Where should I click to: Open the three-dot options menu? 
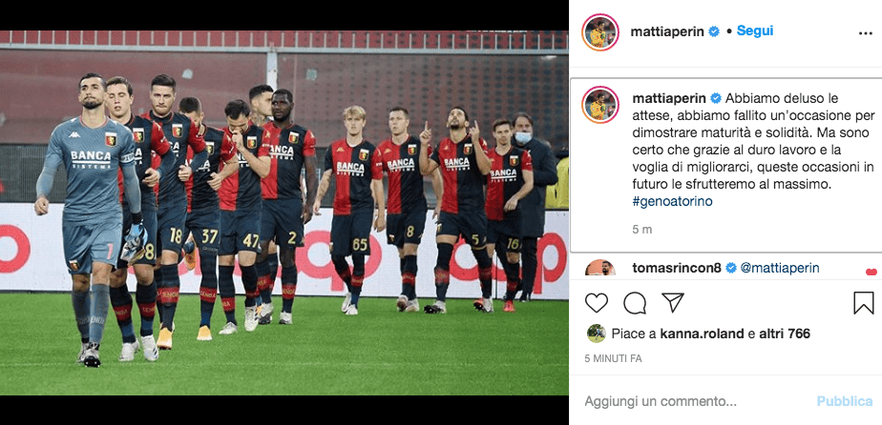point(865,33)
